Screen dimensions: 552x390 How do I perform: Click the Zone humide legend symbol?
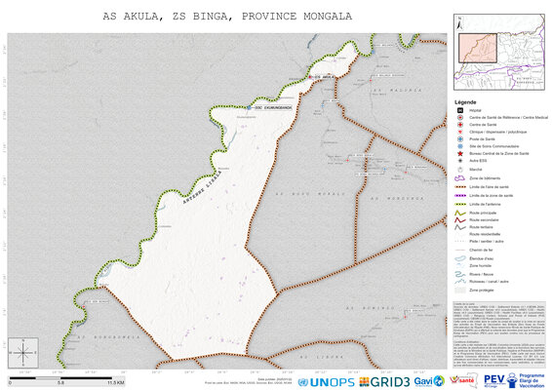coord(459,266)
